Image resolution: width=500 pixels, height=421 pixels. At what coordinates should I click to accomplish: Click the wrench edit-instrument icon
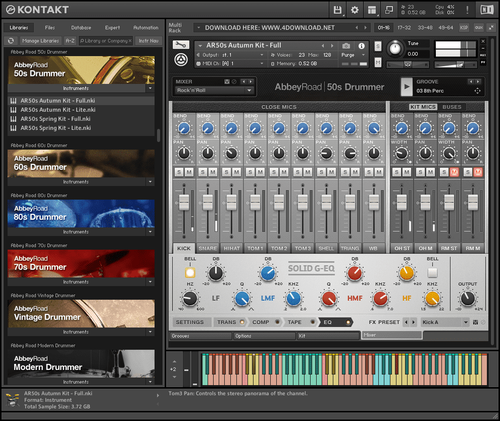(x=180, y=44)
